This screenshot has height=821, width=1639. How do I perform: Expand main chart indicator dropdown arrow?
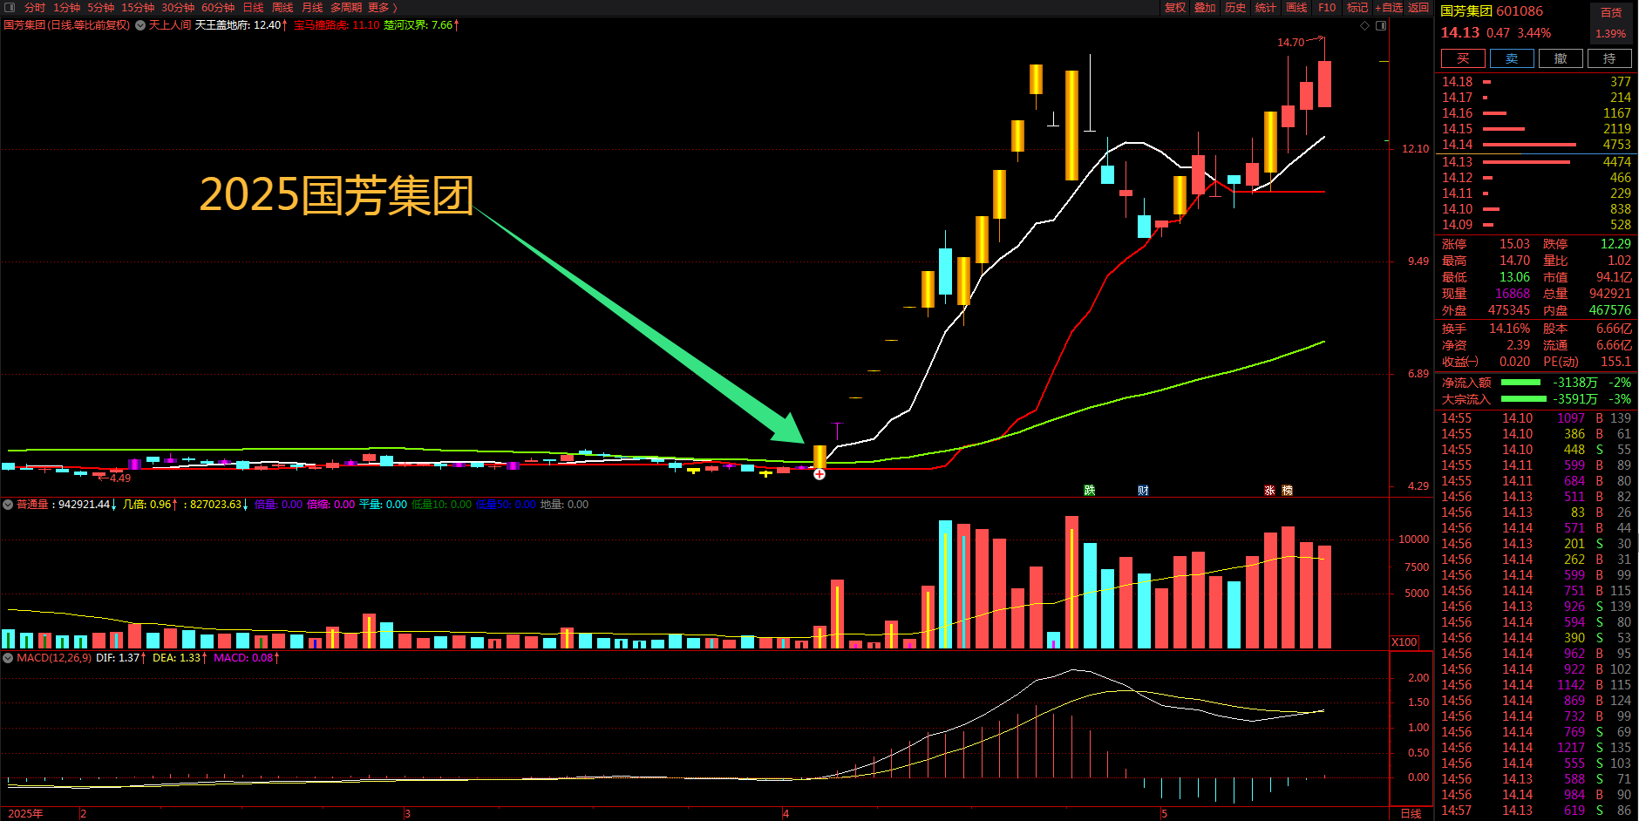point(139,25)
